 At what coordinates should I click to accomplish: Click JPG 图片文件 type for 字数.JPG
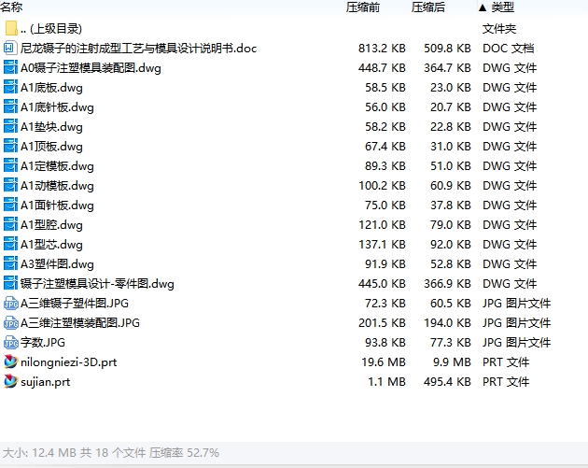click(x=516, y=342)
